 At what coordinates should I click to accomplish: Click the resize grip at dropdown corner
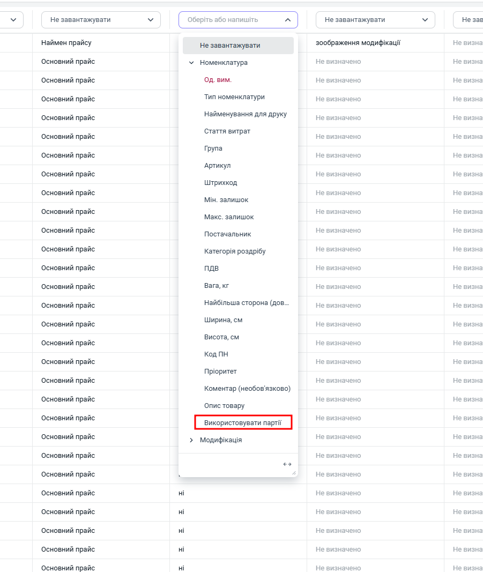pos(294,473)
